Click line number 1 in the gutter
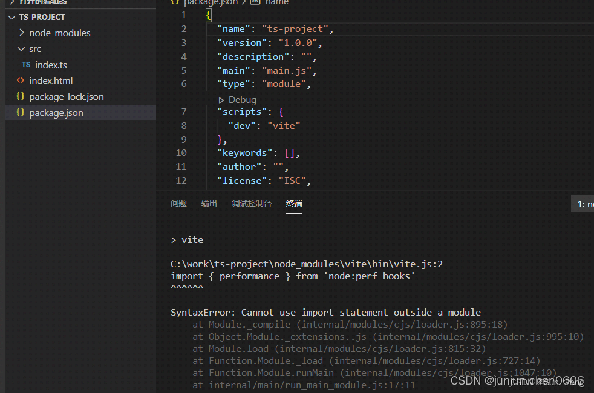This screenshot has width=594, height=393. [x=184, y=15]
